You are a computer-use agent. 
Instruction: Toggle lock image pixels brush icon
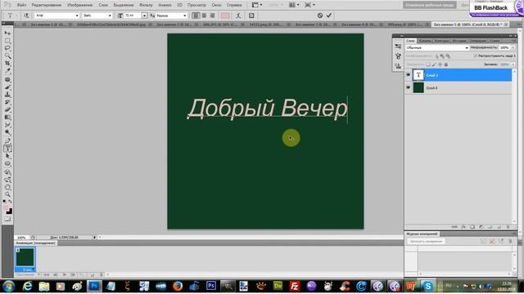point(434,65)
